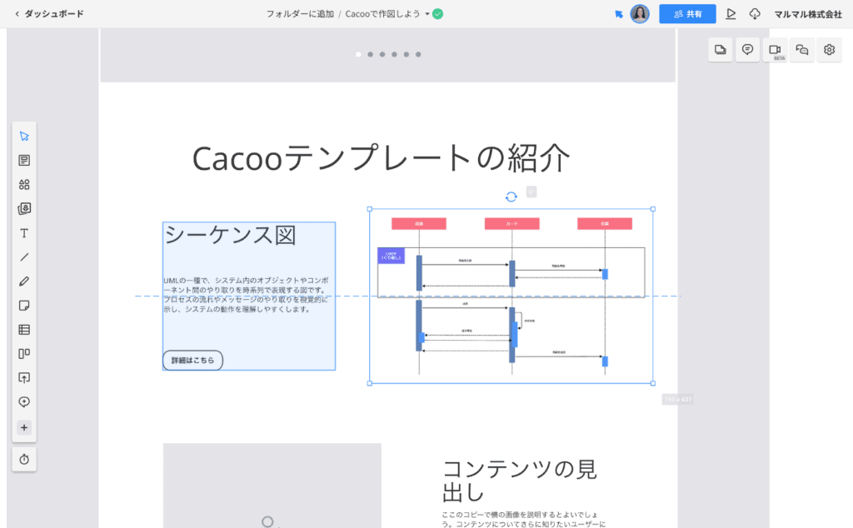Select the Pen drawing tool
Image resolution: width=853 pixels, height=528 pixels.
pos(24,281)
